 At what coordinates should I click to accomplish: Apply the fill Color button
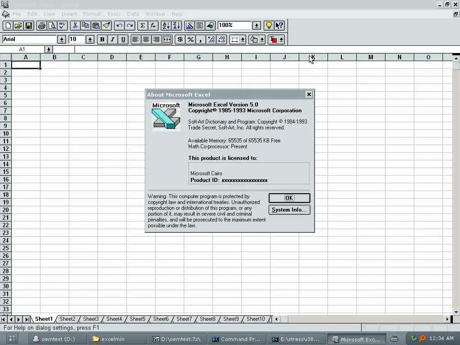[x=254, y=40]
